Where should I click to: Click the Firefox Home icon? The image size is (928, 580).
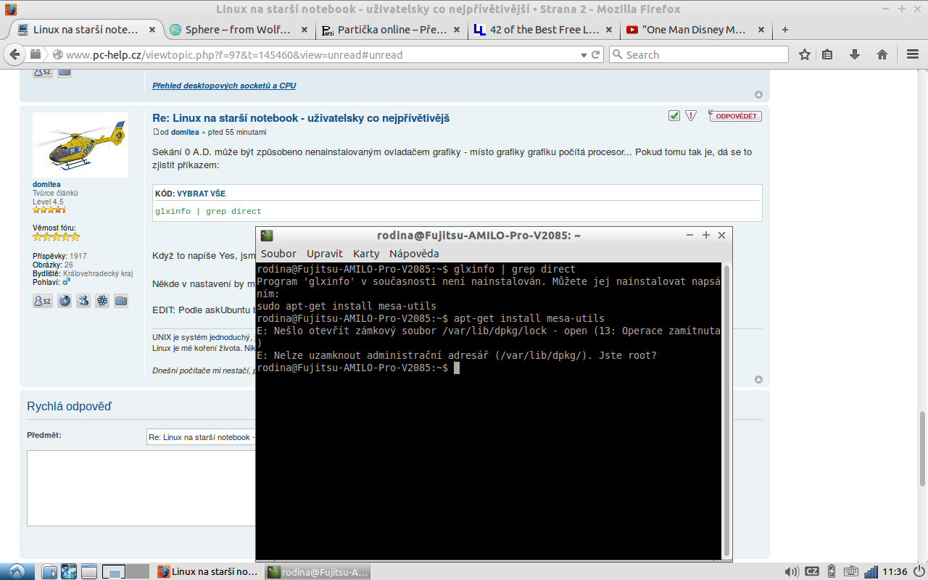[x=882, y=54]
